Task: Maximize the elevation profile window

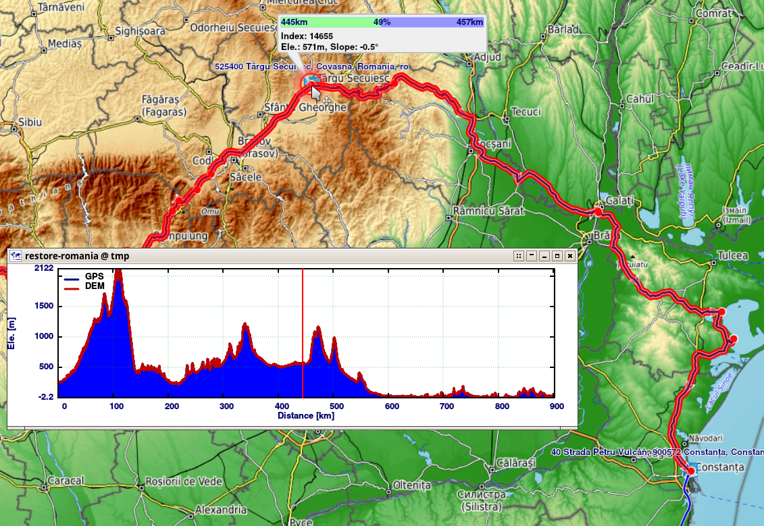Action: click(557, 256)
